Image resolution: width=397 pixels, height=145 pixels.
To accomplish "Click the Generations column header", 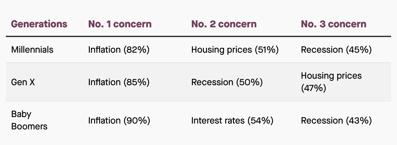I will (x=39, y=24).
